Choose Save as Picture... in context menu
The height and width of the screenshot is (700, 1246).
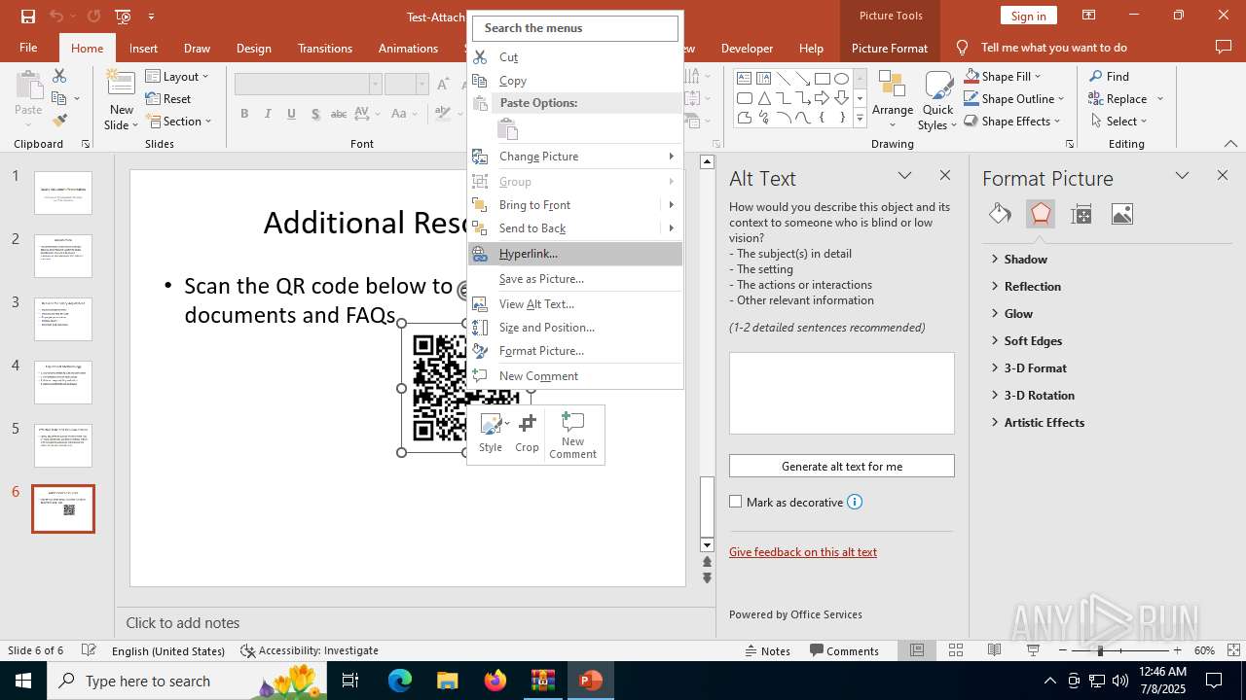tap(575, 279)
